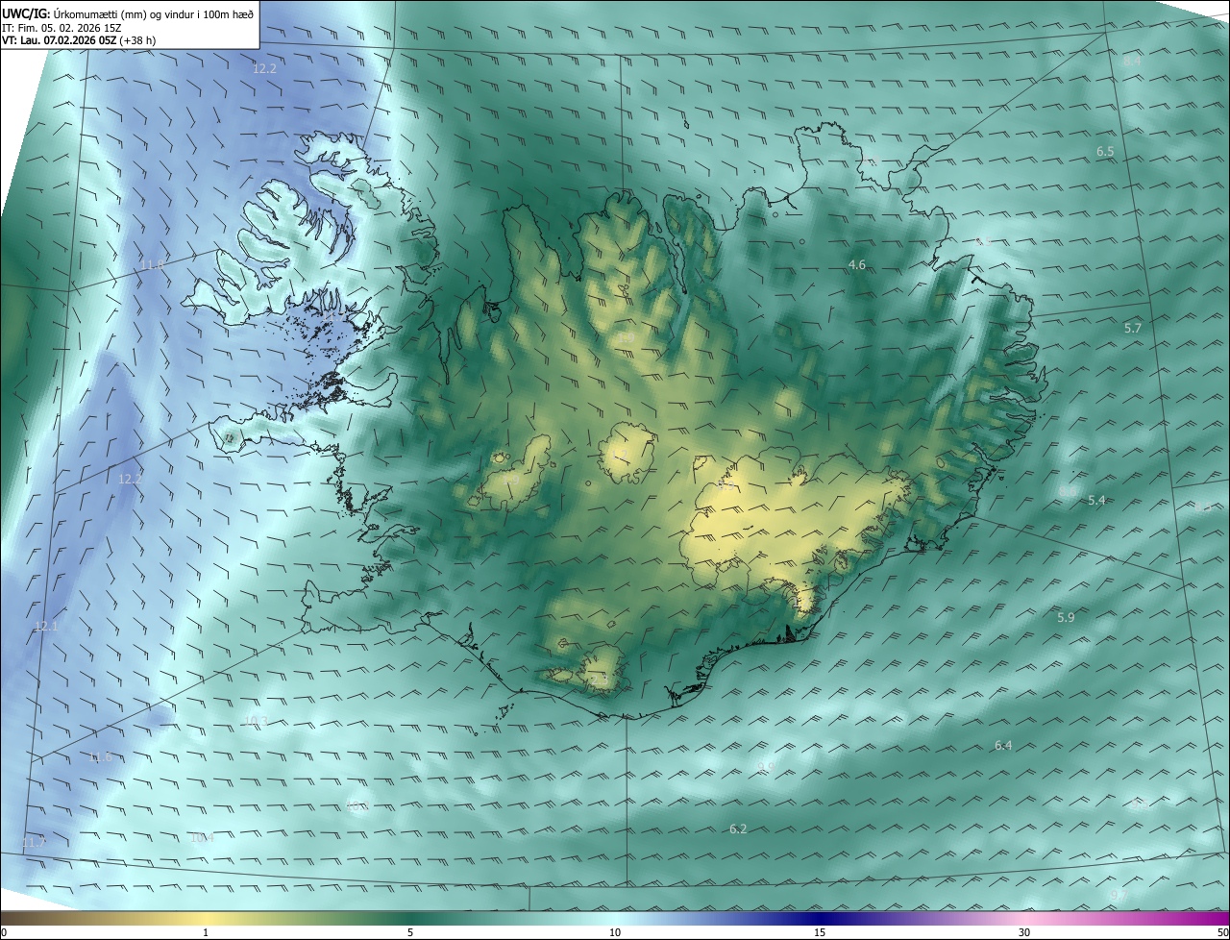Select the "IT: Fim. 05. 02. 2026 15Z" line
1230x940 pixels.
coord(61,27)
